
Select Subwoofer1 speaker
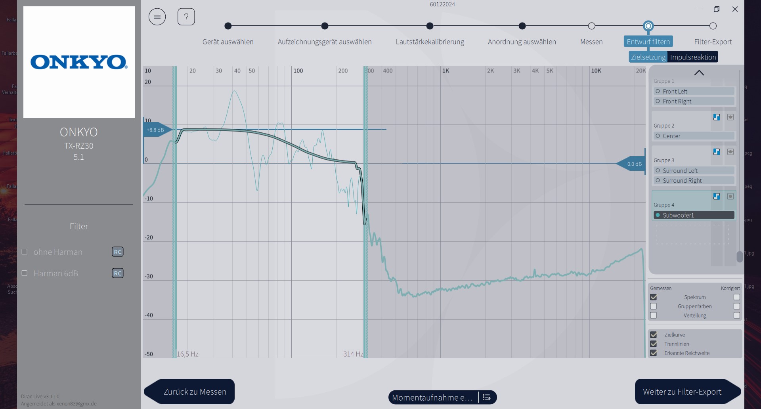click(694, 215)
